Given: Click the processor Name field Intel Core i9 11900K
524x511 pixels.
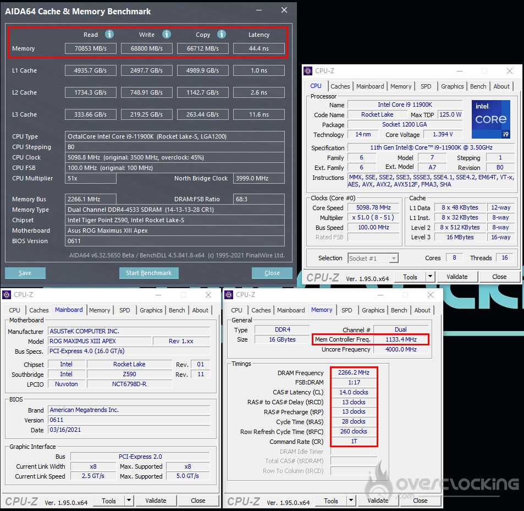Looking at the screenshot, I should pyautogui.click(x=405, y=105).
